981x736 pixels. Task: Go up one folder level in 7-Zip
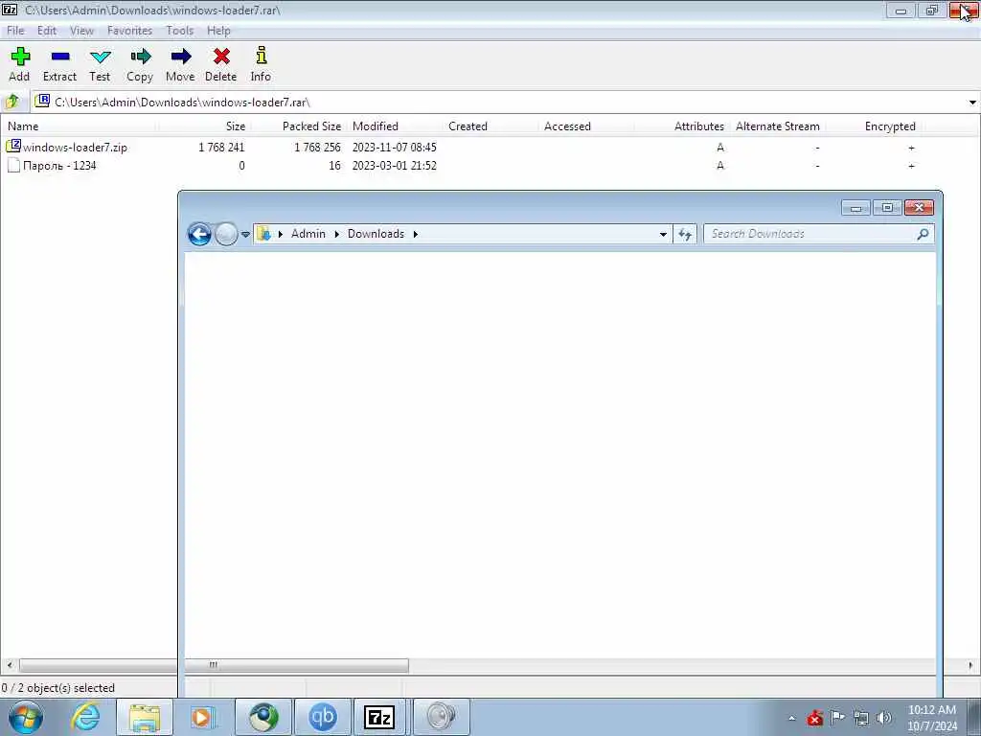point(11,102)
